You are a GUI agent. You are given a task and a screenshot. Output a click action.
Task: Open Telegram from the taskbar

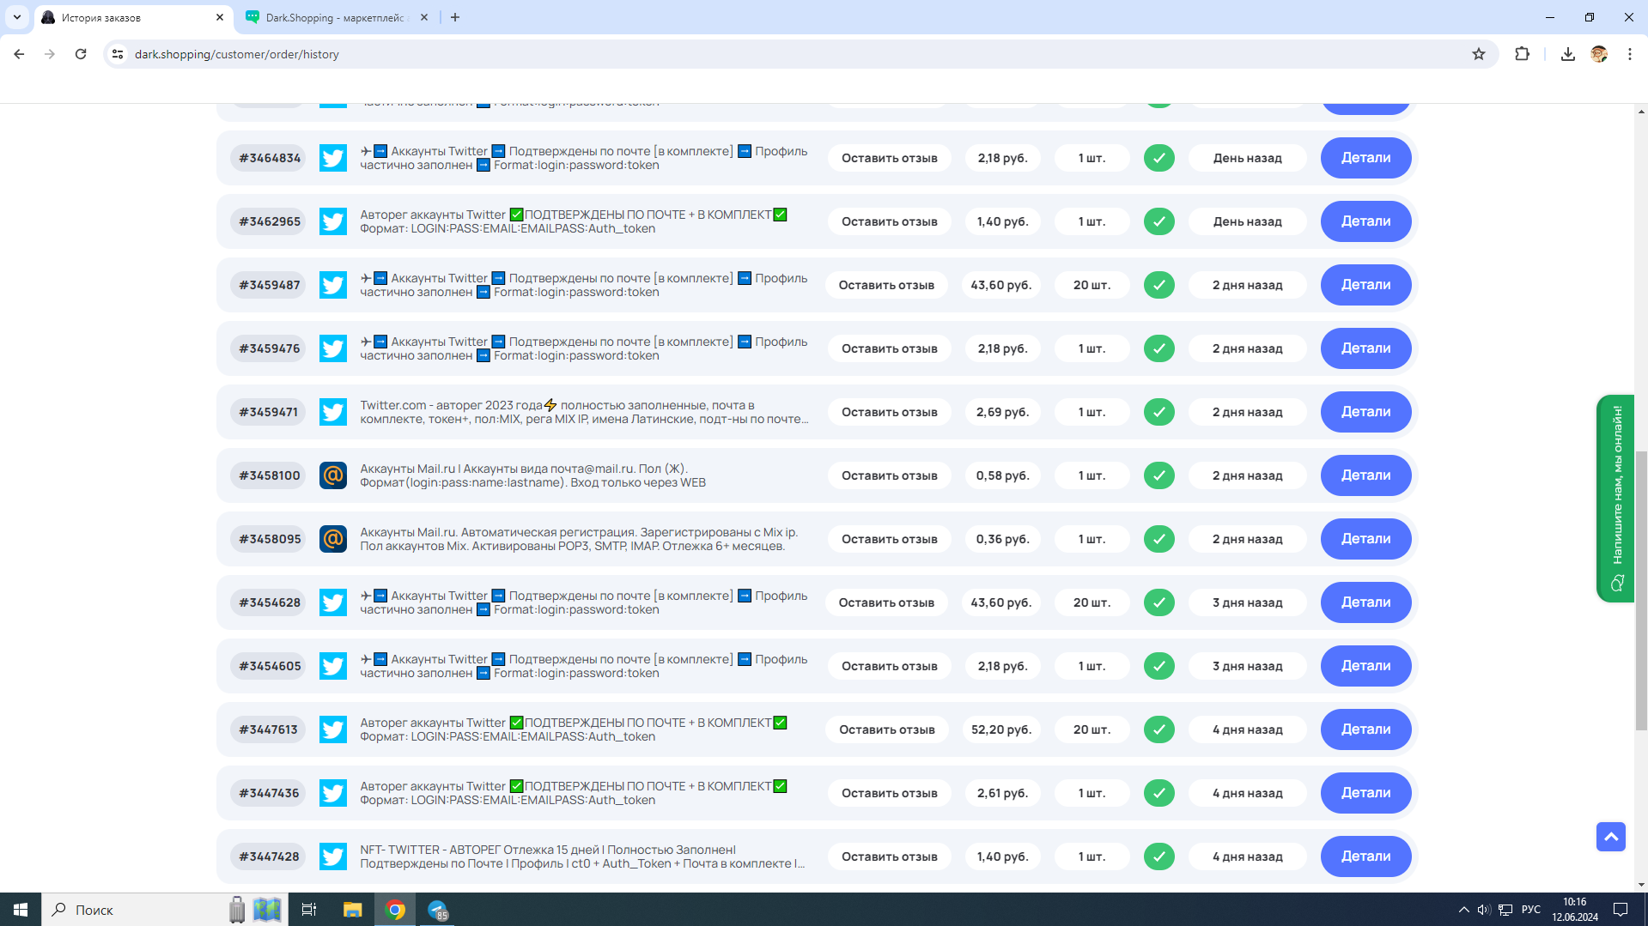pos(438,910)
